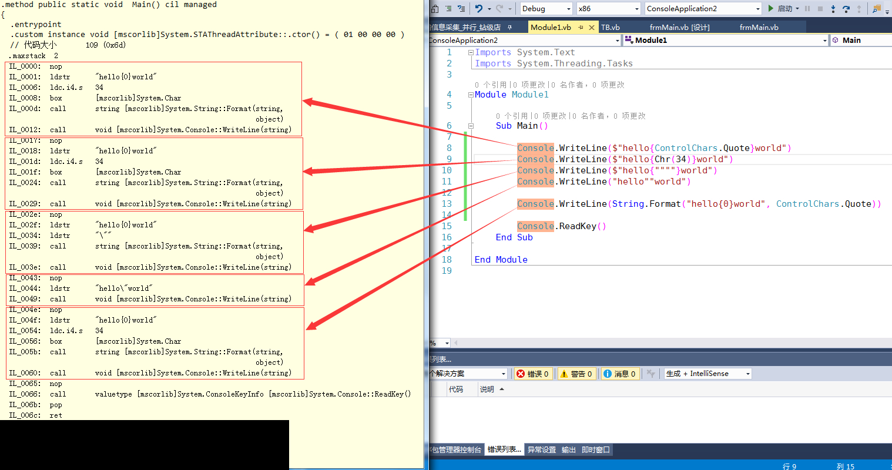Click the Chr(34) WriteLine code line
The width and height of the screenshot is (892, 470).
click(x=625, y=159)
